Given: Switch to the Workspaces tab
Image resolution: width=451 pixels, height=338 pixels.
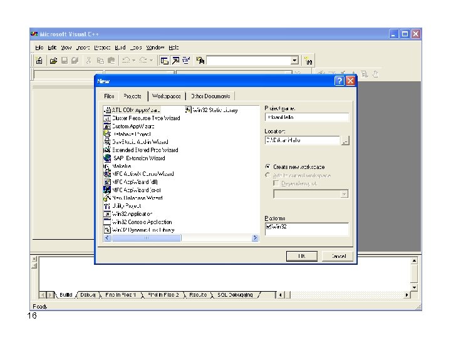Looking at the screenshot, I should pos(167,96).
